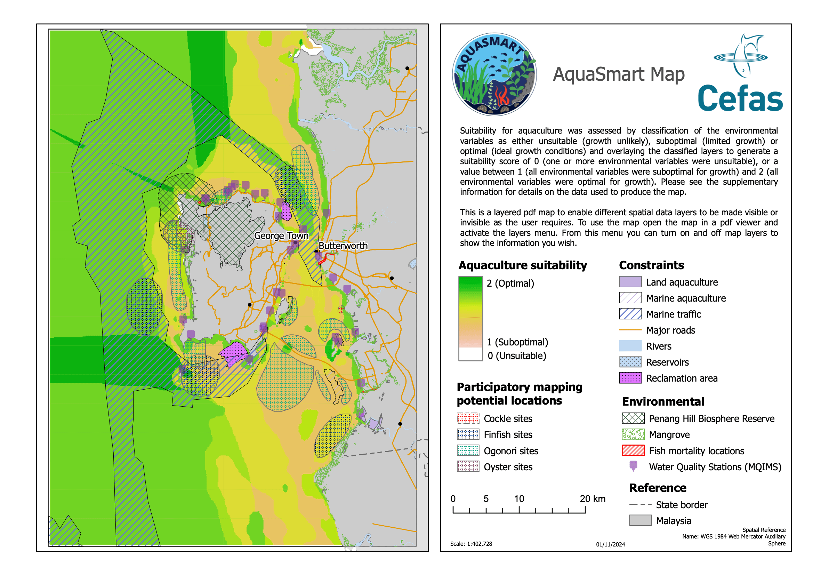Click the Environmental heading
This screenshot has width=813, height=575.
tap(663, 401)
